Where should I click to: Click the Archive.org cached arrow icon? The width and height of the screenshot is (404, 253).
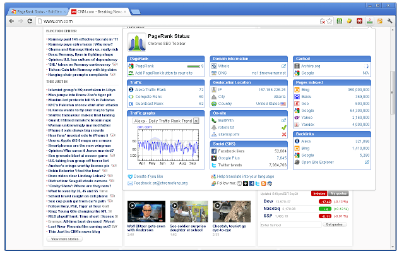tap(367, 66)
